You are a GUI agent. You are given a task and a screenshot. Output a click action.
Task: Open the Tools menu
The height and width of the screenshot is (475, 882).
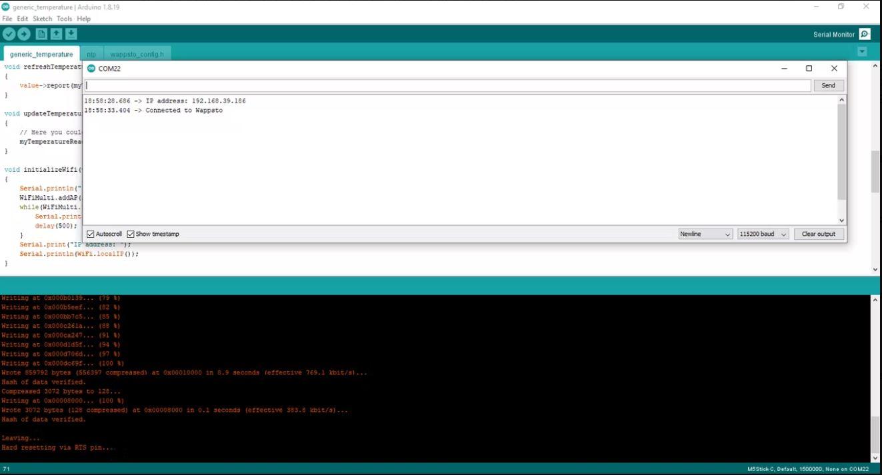(x=65, y=19)
